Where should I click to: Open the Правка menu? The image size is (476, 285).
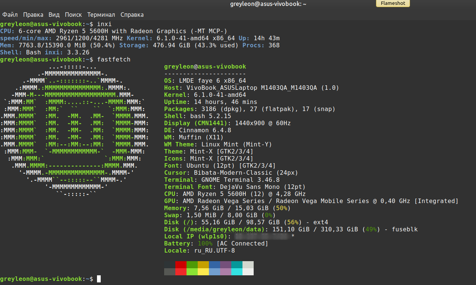click(33, 15)
